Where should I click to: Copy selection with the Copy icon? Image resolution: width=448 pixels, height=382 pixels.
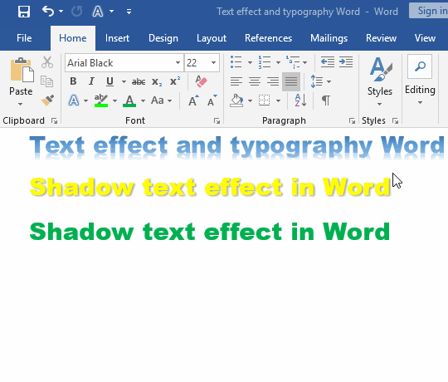(46, 81)
